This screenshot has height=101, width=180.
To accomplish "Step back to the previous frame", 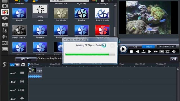I will pyautogui.click(x=138, y=52).
